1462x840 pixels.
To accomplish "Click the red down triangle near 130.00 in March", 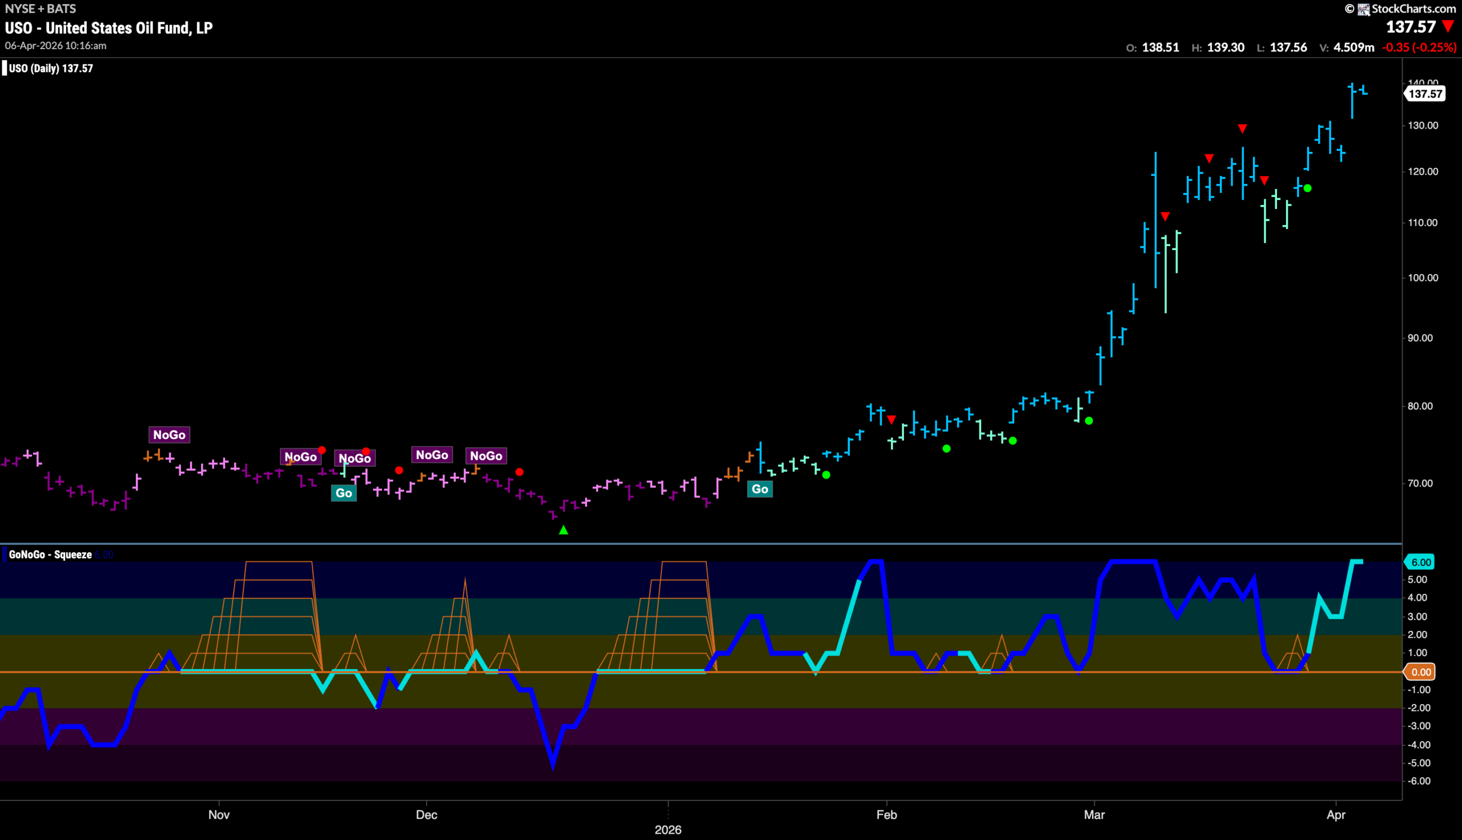I will 1242,128.
